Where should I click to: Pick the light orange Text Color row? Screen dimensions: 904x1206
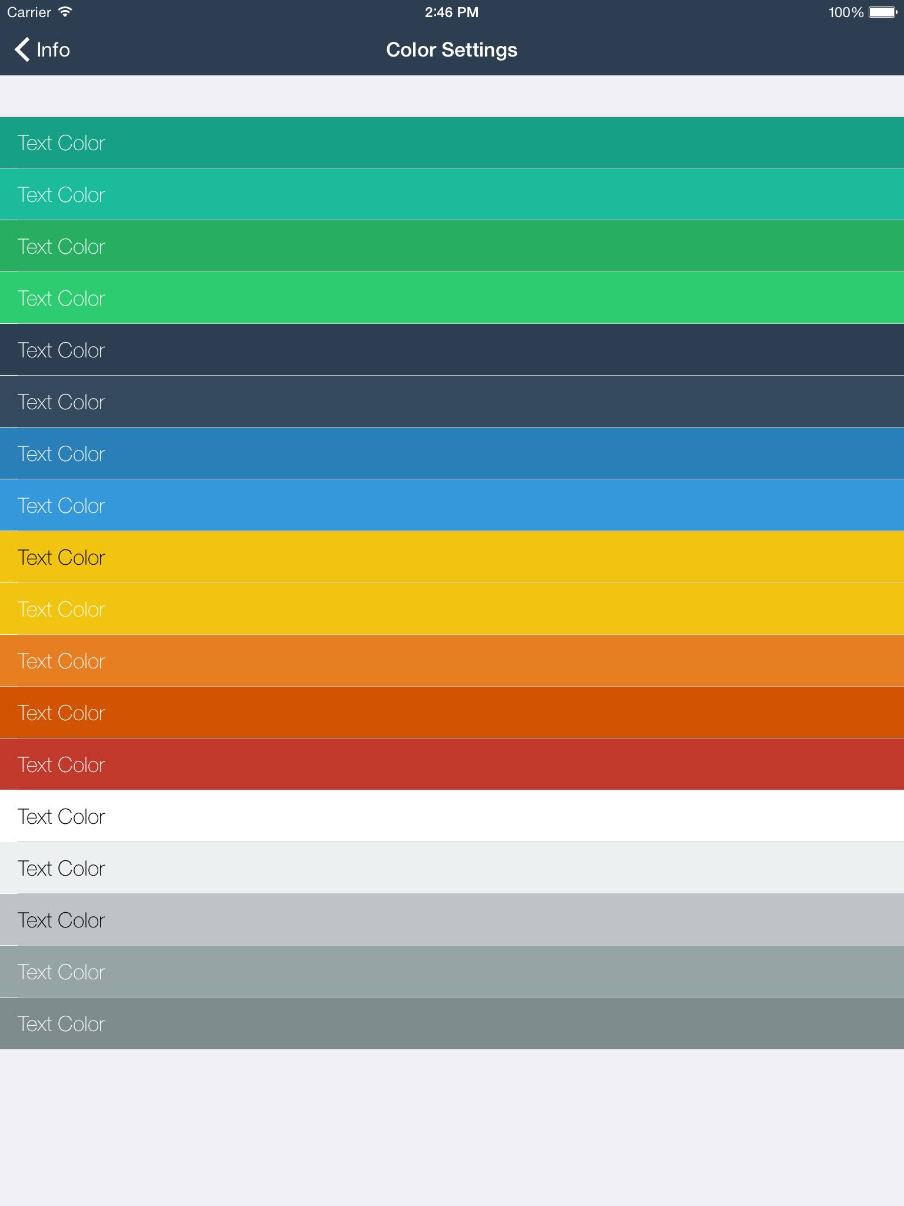tap(452, 661)
